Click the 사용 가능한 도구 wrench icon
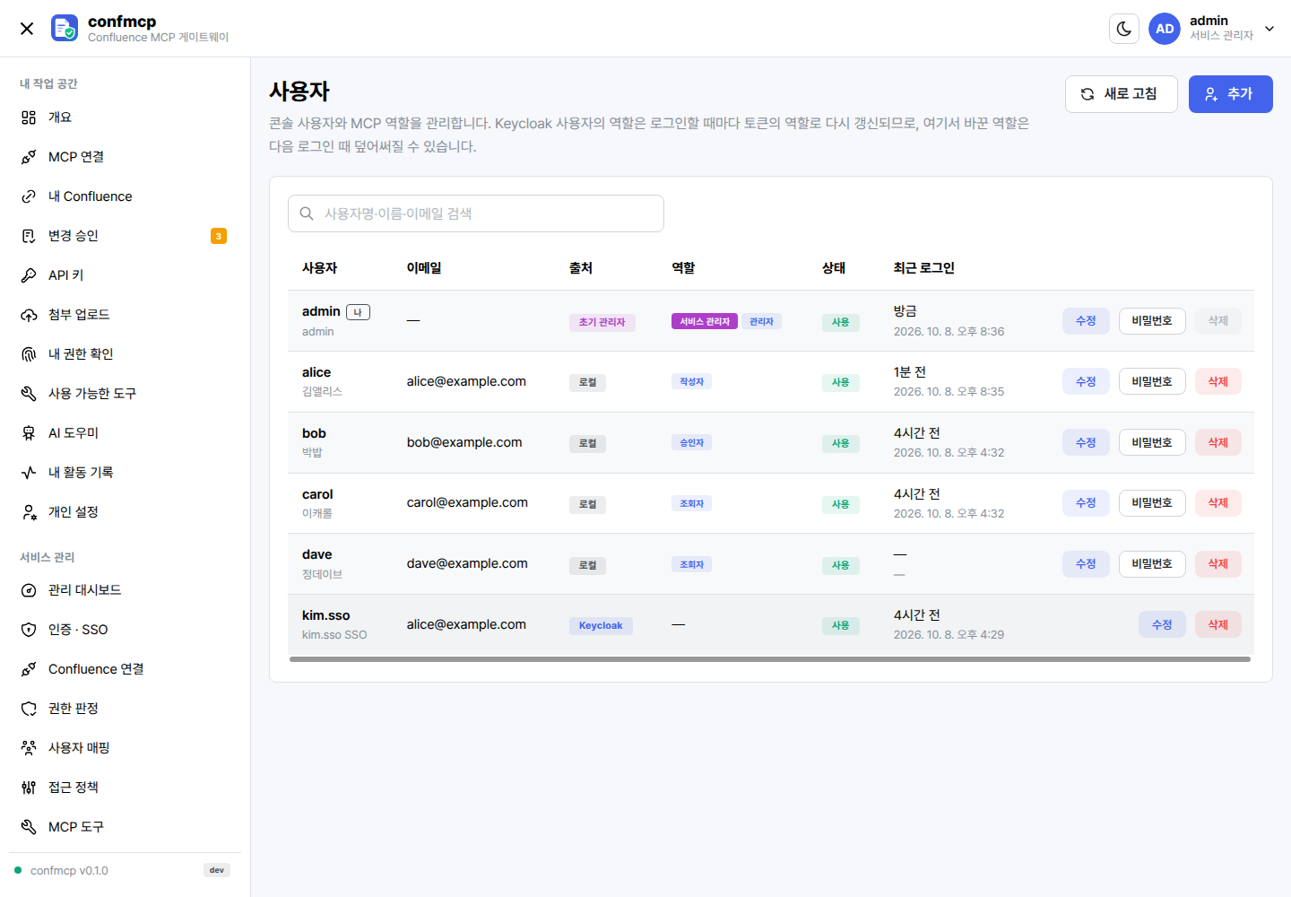 click(29, 394)
